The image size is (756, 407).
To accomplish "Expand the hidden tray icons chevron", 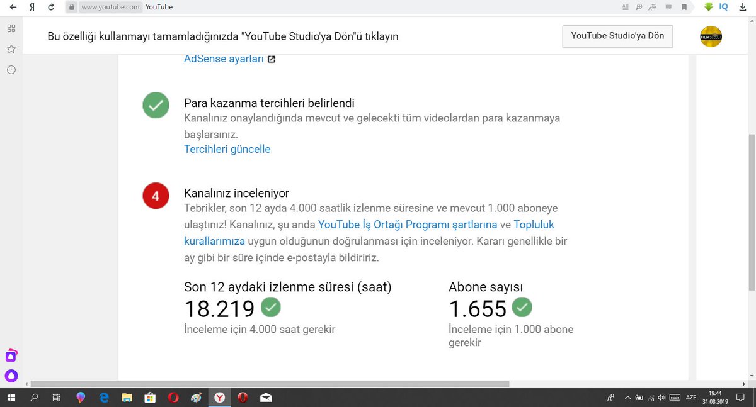I will pos(627,398).
